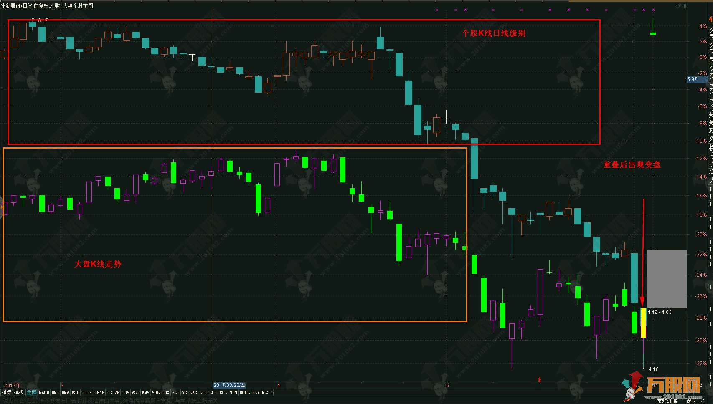The height and width of the screenshot is (404, 713).
Task: Switch to the PSY indicator
Action: pos(256,392)
